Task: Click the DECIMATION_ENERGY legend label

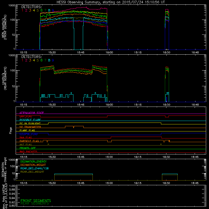Action: click(x=33, y=161)
